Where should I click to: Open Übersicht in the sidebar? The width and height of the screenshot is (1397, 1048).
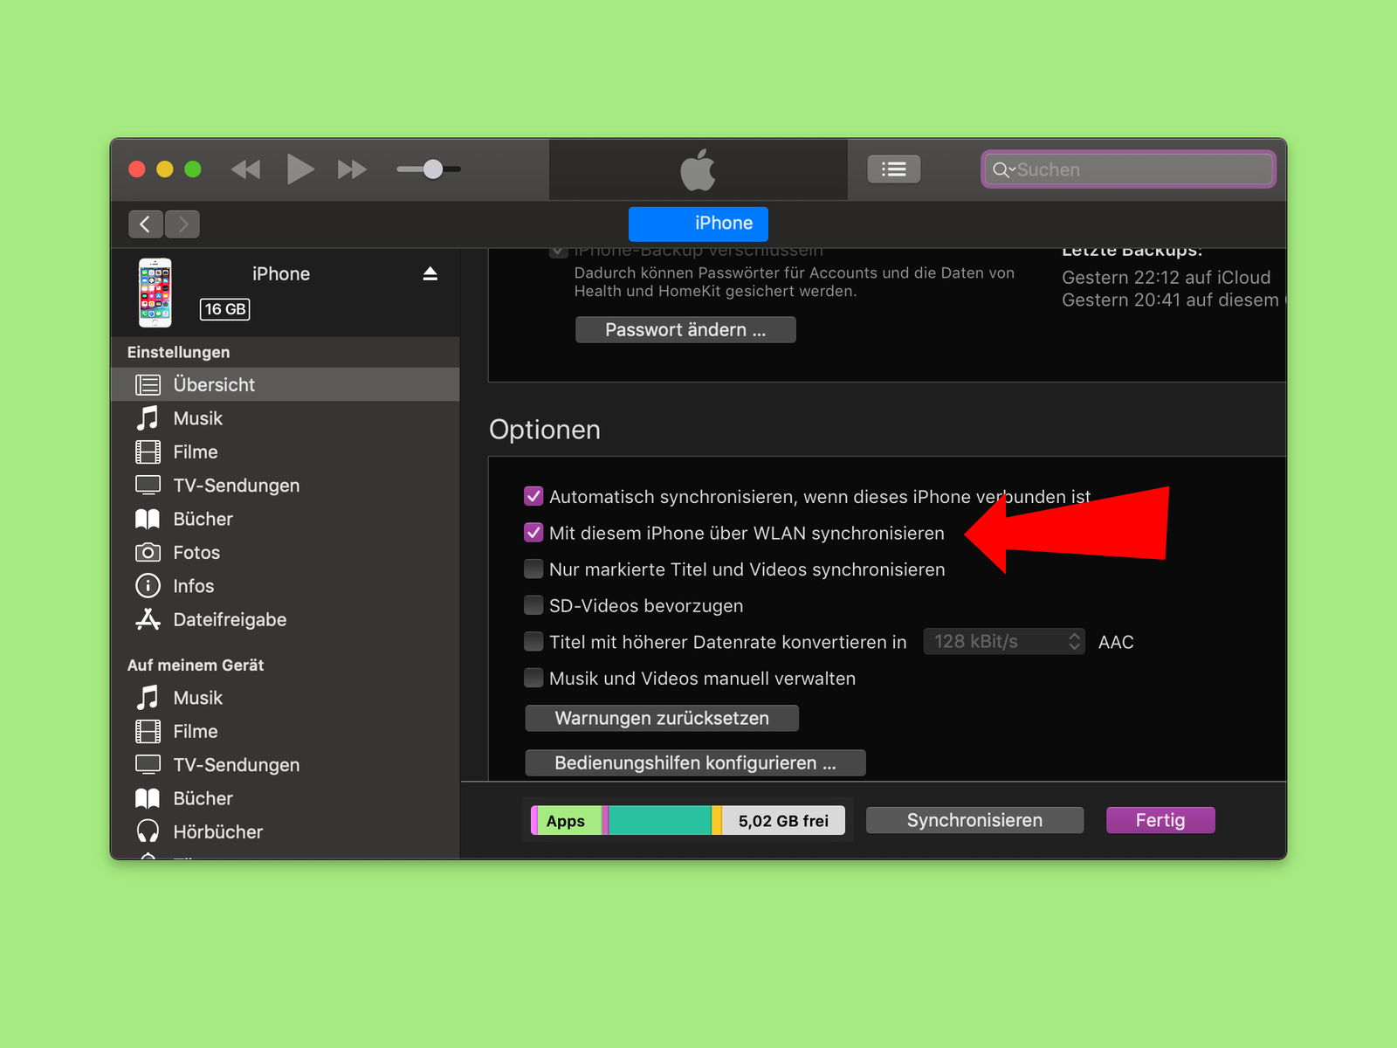click(285, 384)
